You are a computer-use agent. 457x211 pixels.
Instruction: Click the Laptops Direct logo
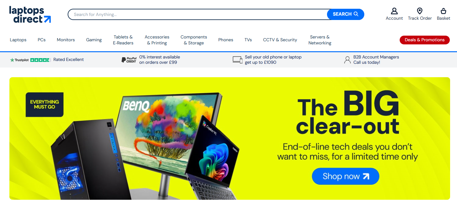click(30, 14)
